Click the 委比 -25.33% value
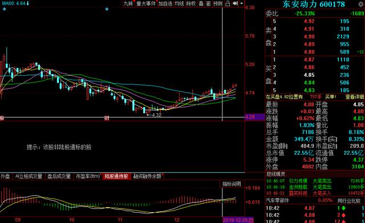 coord(305,14)
